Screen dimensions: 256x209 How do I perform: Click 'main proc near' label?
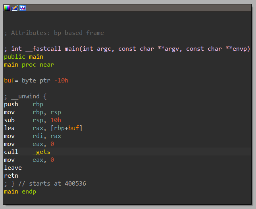[29, 65]
